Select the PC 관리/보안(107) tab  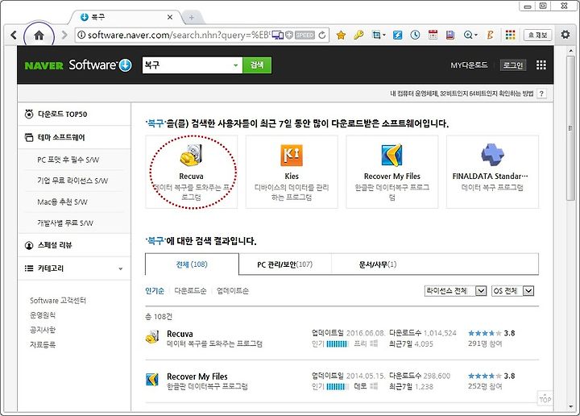(285, 264)
